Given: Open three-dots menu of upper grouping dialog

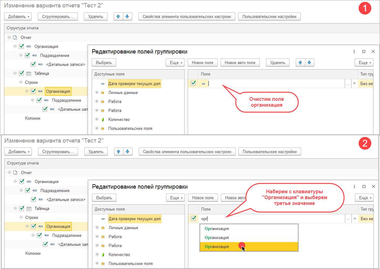Looking at the screenshot, I should (354, 52).
